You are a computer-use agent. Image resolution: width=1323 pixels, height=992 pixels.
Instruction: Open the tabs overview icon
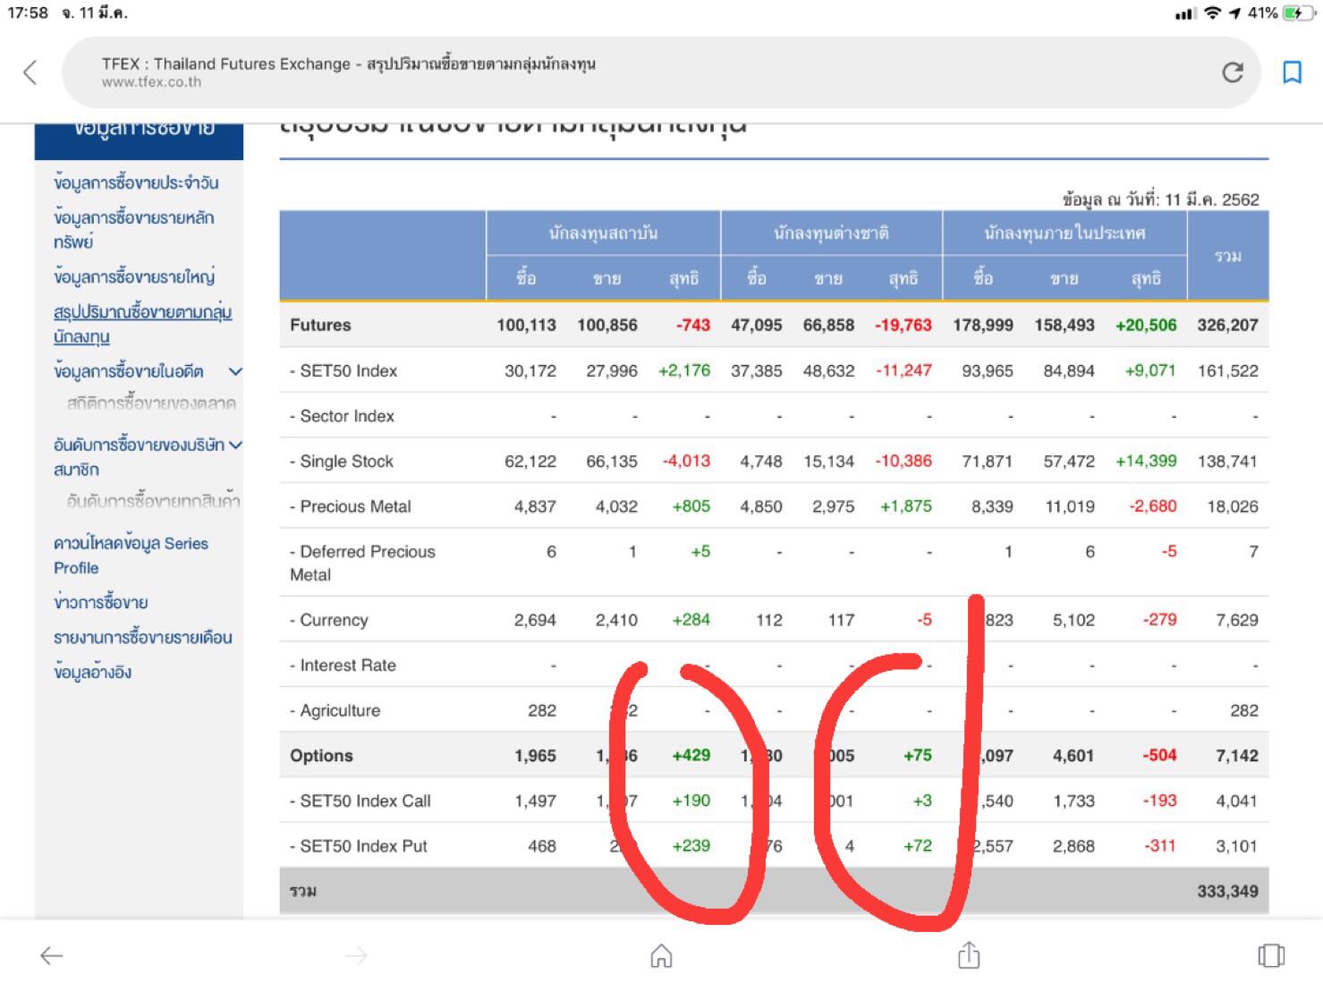coord(1270,955)
